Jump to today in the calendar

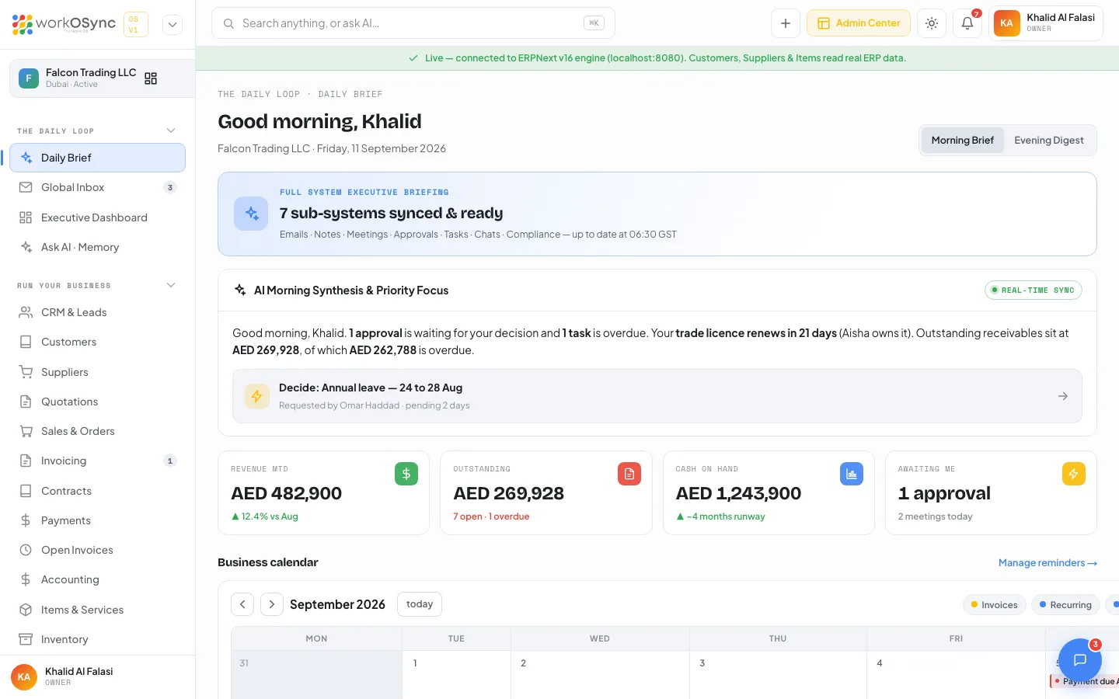(x=420, y=604)
